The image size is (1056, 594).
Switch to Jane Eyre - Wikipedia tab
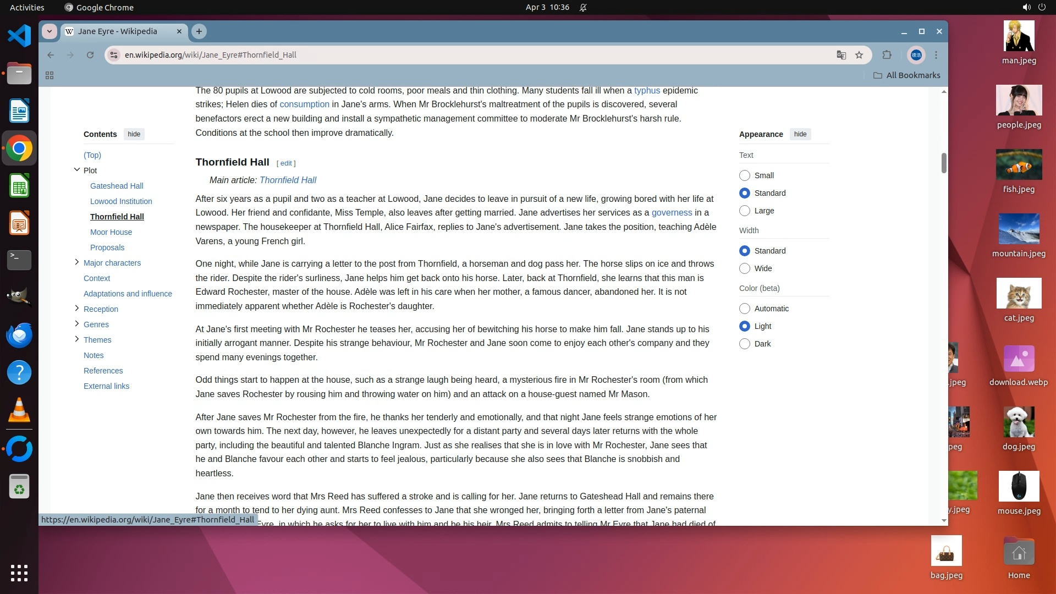[117, 31]
